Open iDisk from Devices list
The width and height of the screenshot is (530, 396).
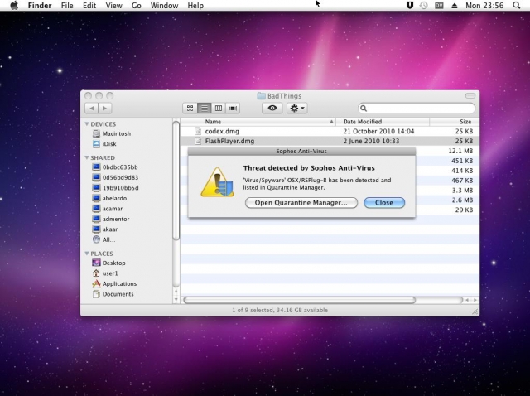(x=109, y=144)
